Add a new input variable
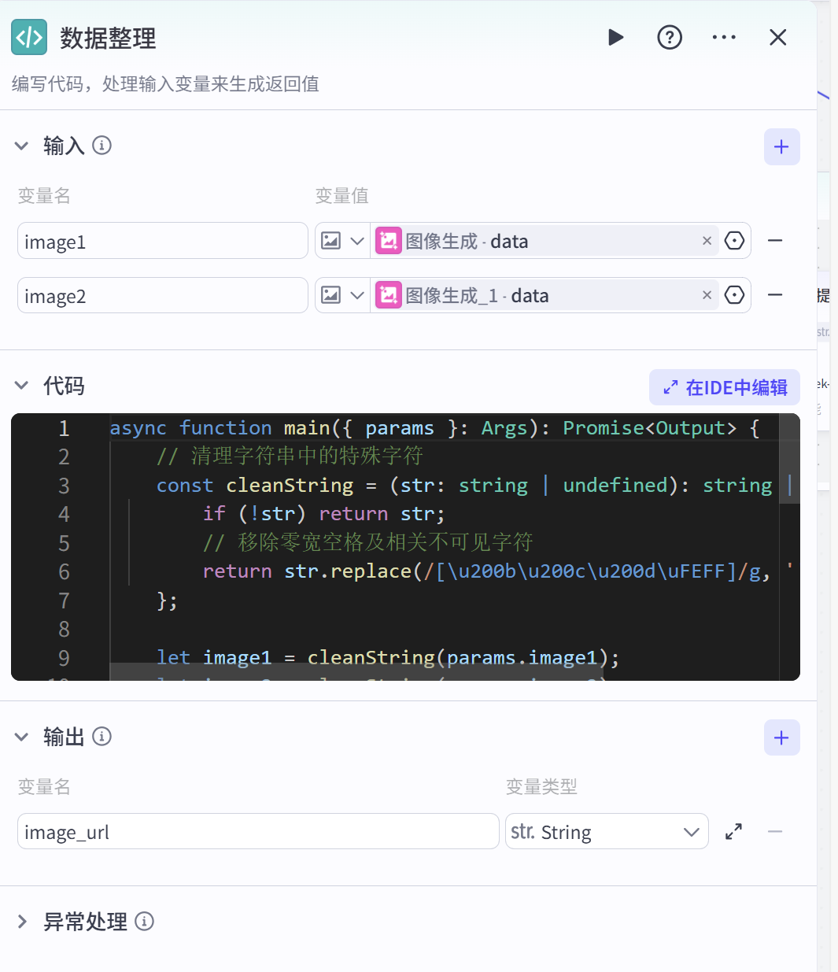 pos(781,146)
